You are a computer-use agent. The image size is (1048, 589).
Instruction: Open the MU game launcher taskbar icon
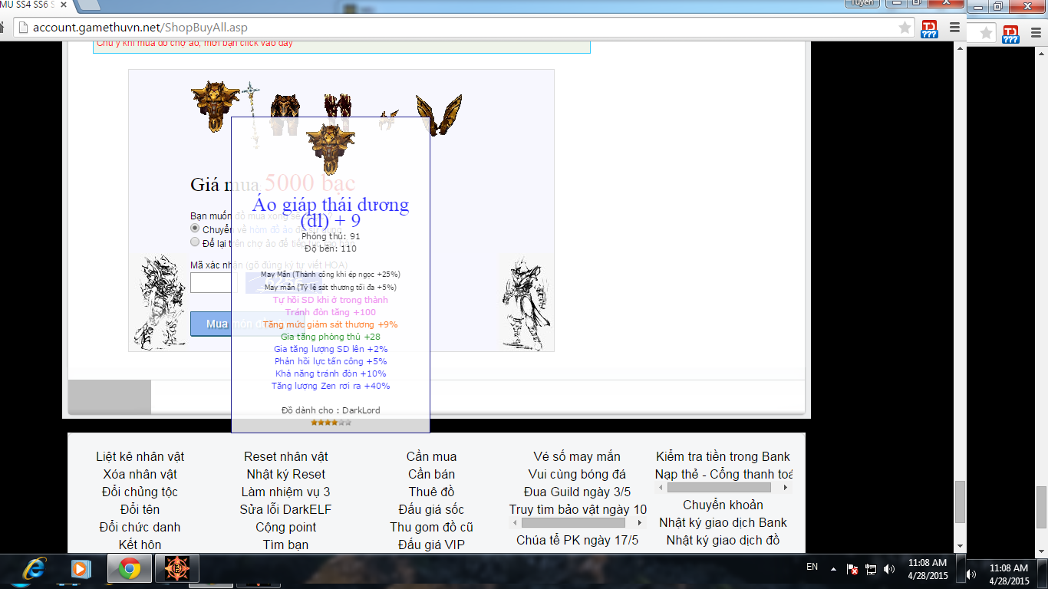(177, 569)
